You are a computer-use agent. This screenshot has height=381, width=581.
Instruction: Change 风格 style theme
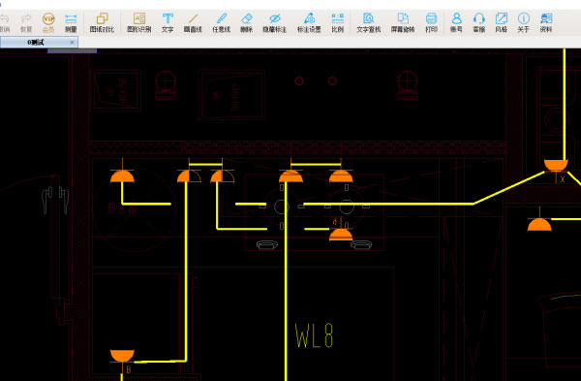tap(501, 22)
